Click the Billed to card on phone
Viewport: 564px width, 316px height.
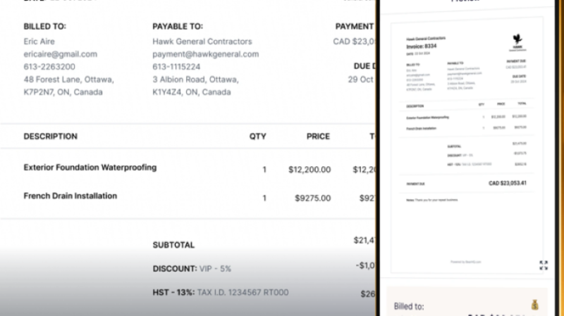click(466, 304)
